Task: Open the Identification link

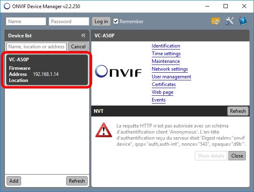Action: click(166, 46)
